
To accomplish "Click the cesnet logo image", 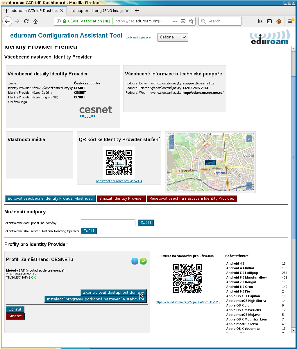I will click(x=96, y=112).
